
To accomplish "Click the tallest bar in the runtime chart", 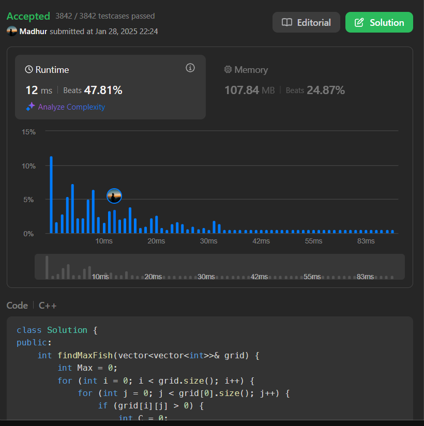I will (51, 195).
